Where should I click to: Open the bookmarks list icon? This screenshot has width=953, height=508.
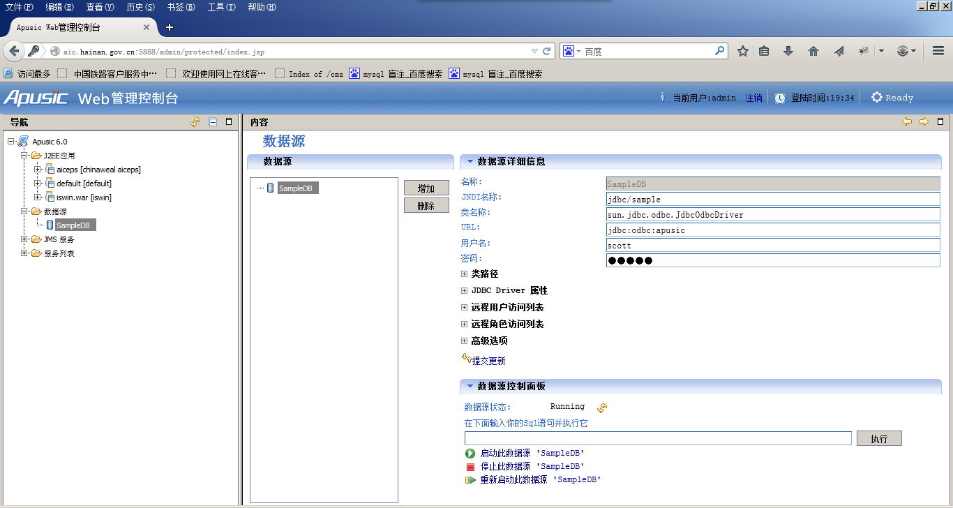[764, 51]
